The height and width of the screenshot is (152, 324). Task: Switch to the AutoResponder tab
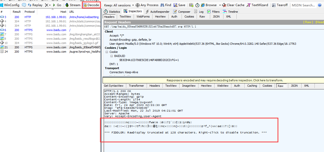click(x=158, y=12)
